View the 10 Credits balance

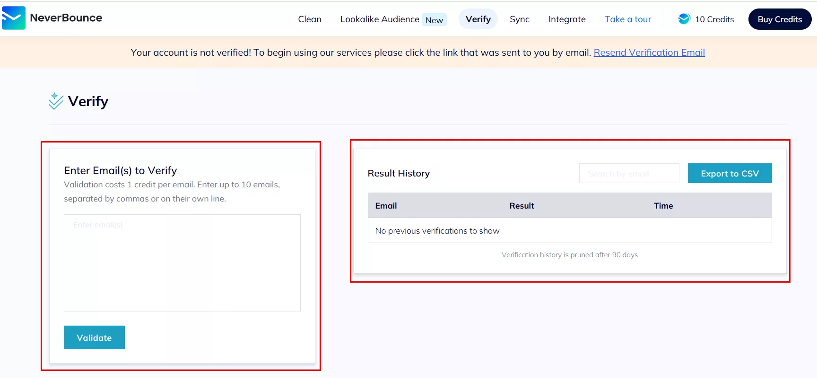point(714,19)
